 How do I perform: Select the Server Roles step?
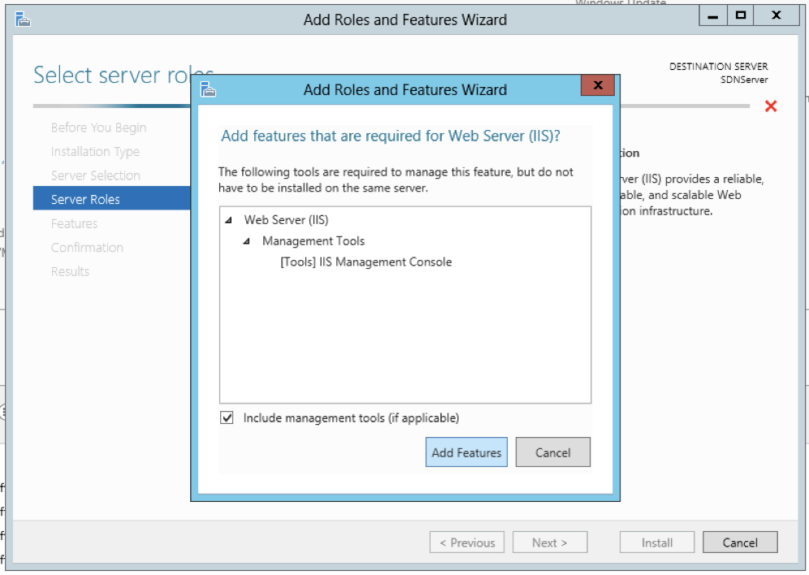point(111,198)
